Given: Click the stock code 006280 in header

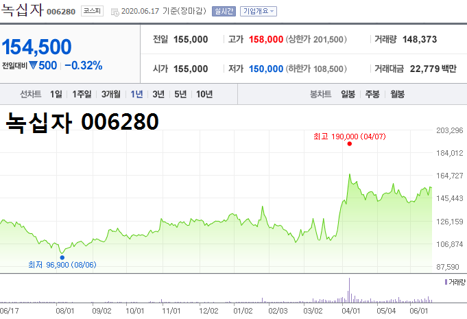Looking at the screenshot, I should (61, 12).
